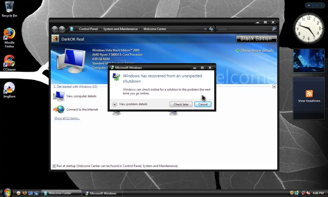Open the recent pages dropdown beside navigation arrows

point(67,29)
